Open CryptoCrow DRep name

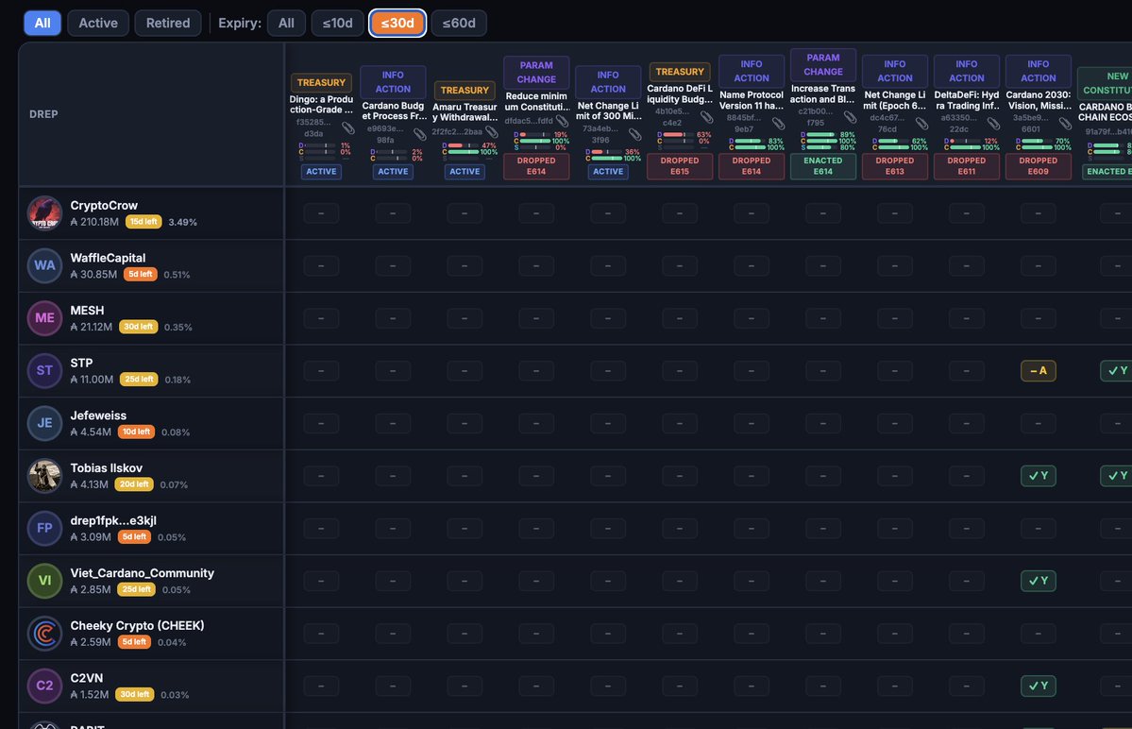pos(104,205)
